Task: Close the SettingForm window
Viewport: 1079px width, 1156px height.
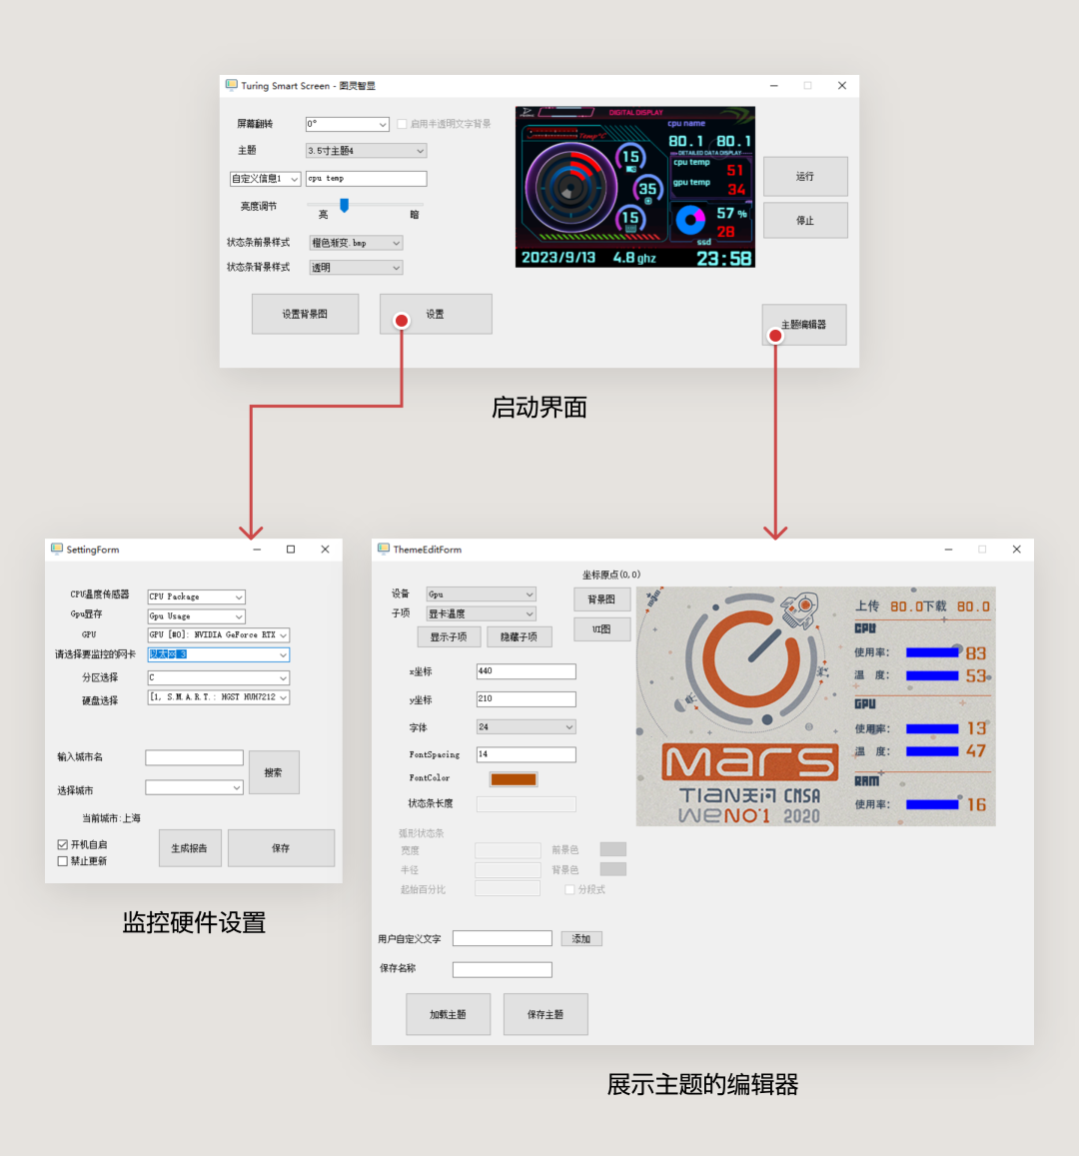Action: [325, 550]
